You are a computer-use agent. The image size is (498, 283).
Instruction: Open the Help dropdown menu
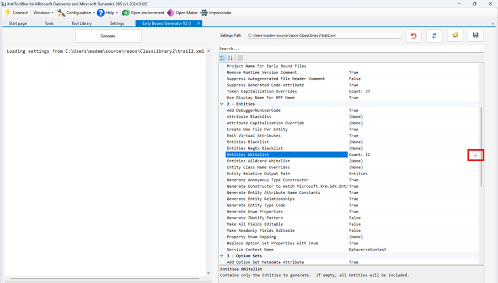[108, 13]
